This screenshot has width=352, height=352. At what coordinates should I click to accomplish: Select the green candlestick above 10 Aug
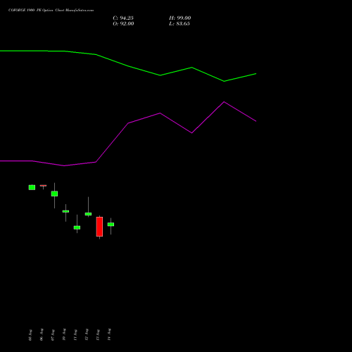65,211
